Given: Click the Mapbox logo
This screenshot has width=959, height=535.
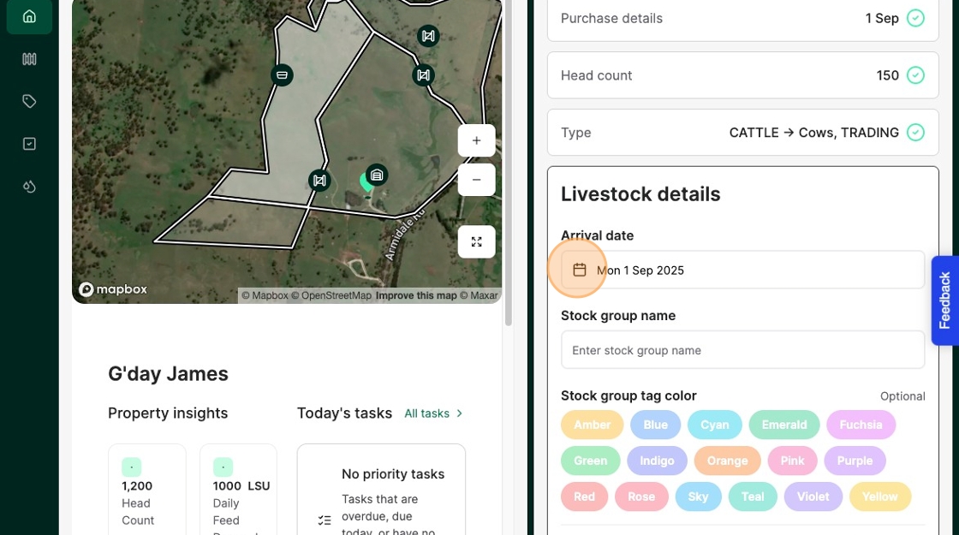Looking at the screenshot, I should click(113, 289).
